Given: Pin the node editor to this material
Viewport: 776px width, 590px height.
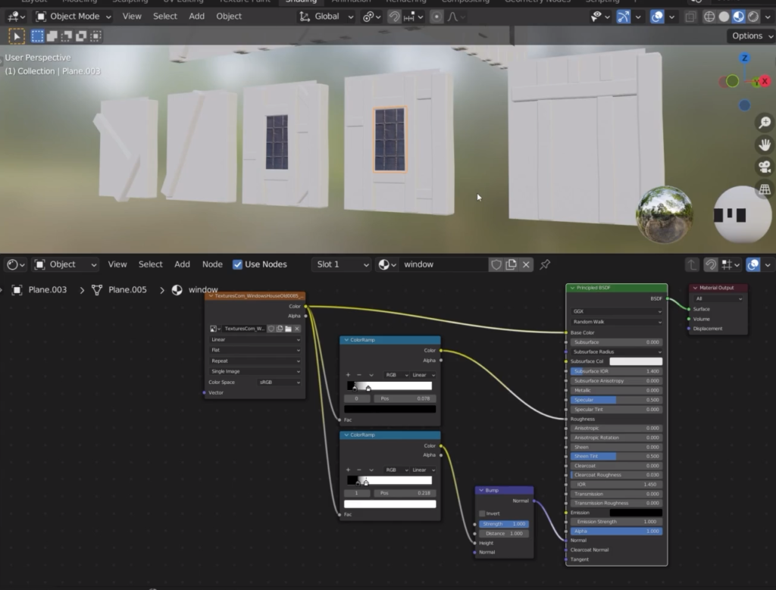Looking at the screenshot, I should (x=545, y=264).
